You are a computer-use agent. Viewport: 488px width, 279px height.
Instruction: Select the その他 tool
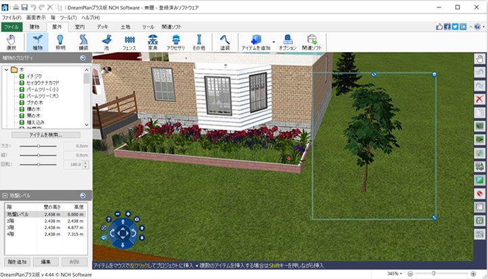click(x=199, y=43)
